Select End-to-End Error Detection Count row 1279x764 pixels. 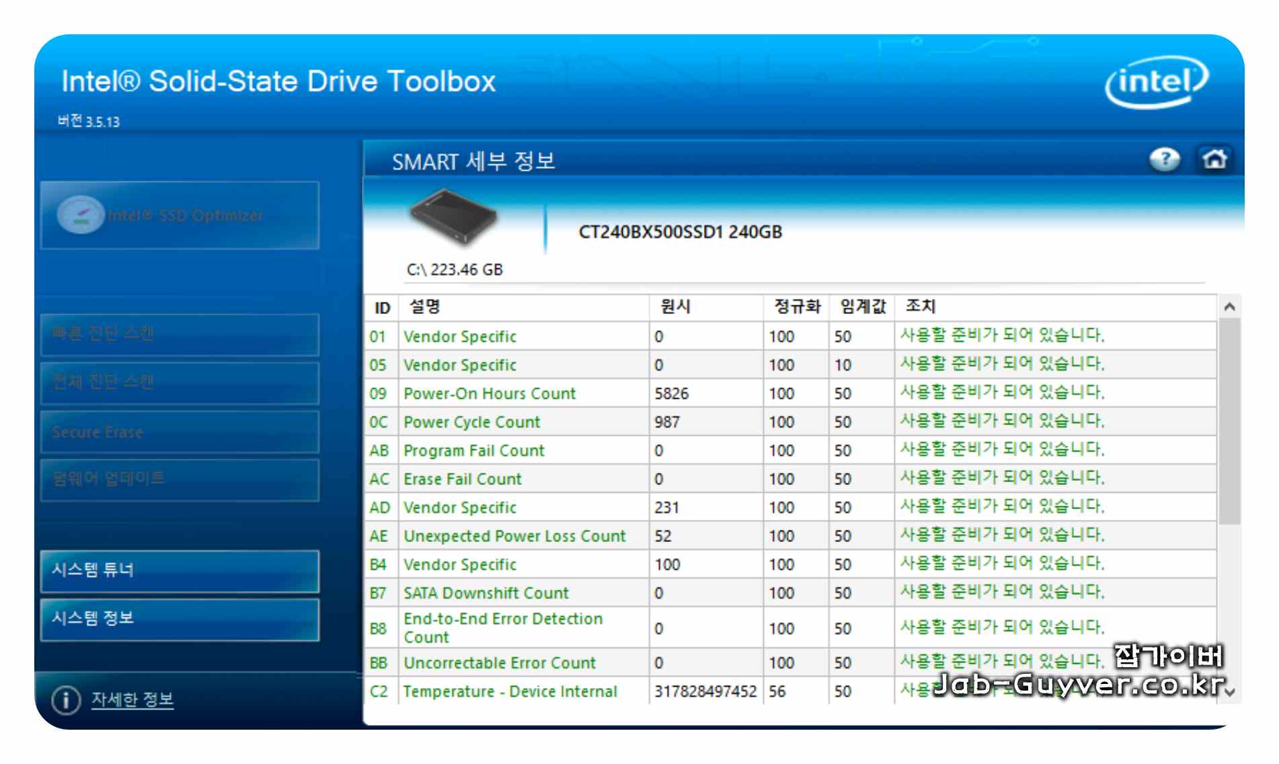click(x=791, y=628)
